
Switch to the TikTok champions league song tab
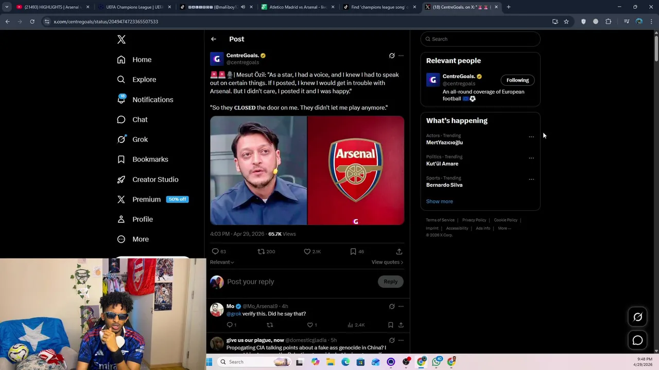tap(380, 7)
